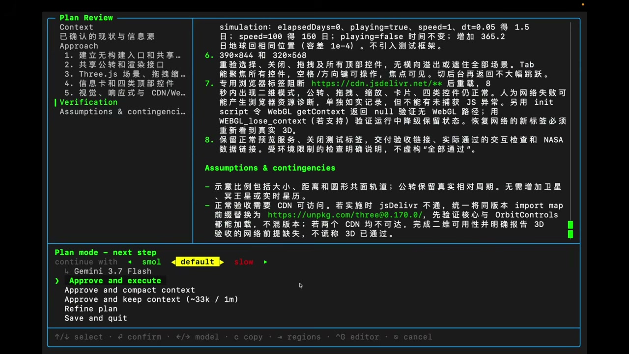Click verification item number 6
The height and width of the screenshot is (354, 629).
click(209, 56)
